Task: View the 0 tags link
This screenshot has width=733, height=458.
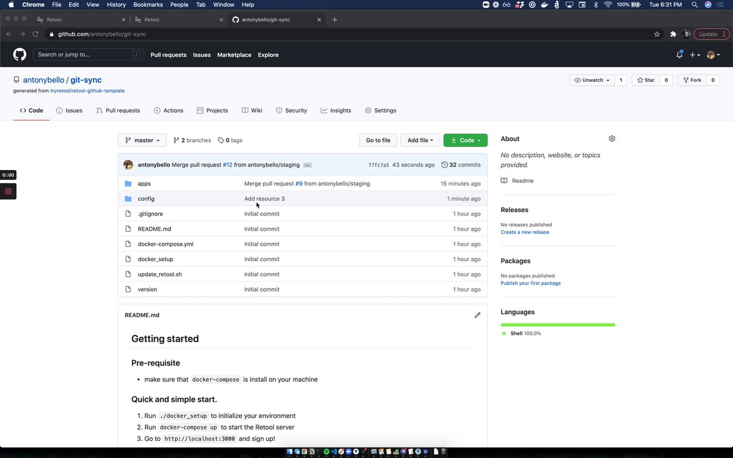Action: coord(230,140)
